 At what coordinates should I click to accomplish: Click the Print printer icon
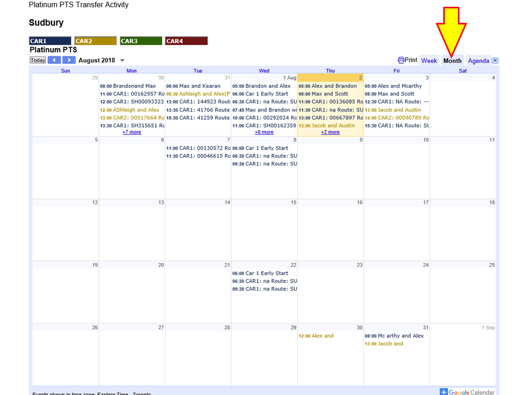pyautogui.click(x=401, y=60)
